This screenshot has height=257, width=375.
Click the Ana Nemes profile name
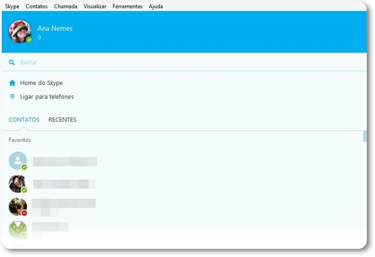point(55,28)
